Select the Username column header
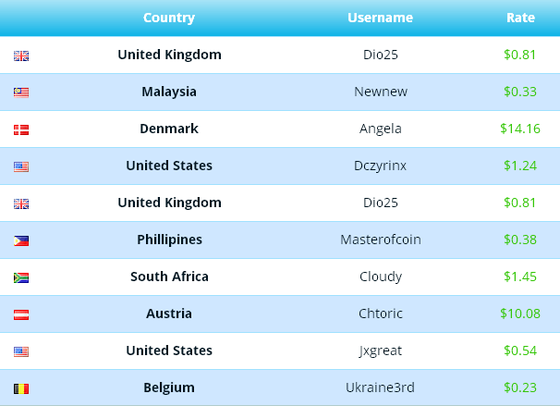The width and height of the screenshot is (560, 406). coord(380,18)
